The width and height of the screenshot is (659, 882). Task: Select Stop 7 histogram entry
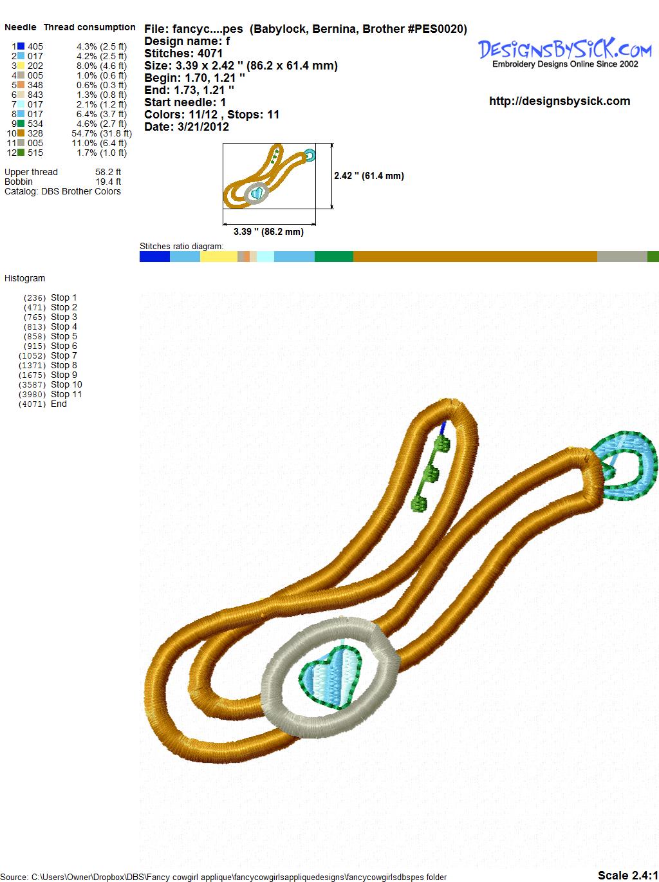coord(63,355)
